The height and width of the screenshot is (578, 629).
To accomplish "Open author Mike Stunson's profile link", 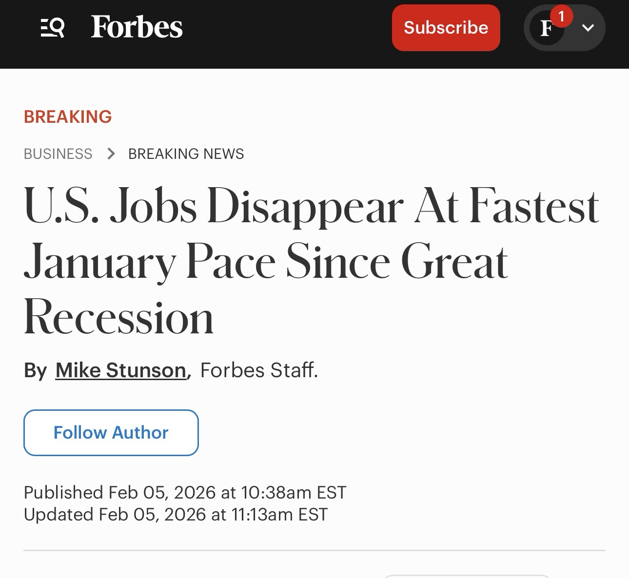I will pos(120,370).
